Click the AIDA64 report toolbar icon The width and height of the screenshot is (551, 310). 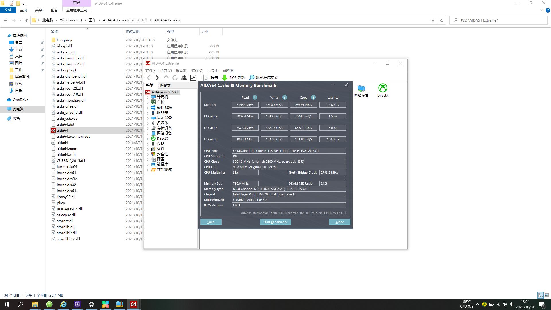point(206,77)
